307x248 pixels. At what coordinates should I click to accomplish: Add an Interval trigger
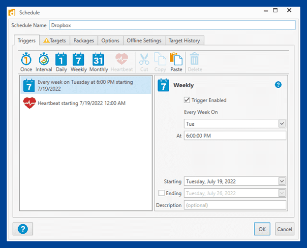[44, 62]
